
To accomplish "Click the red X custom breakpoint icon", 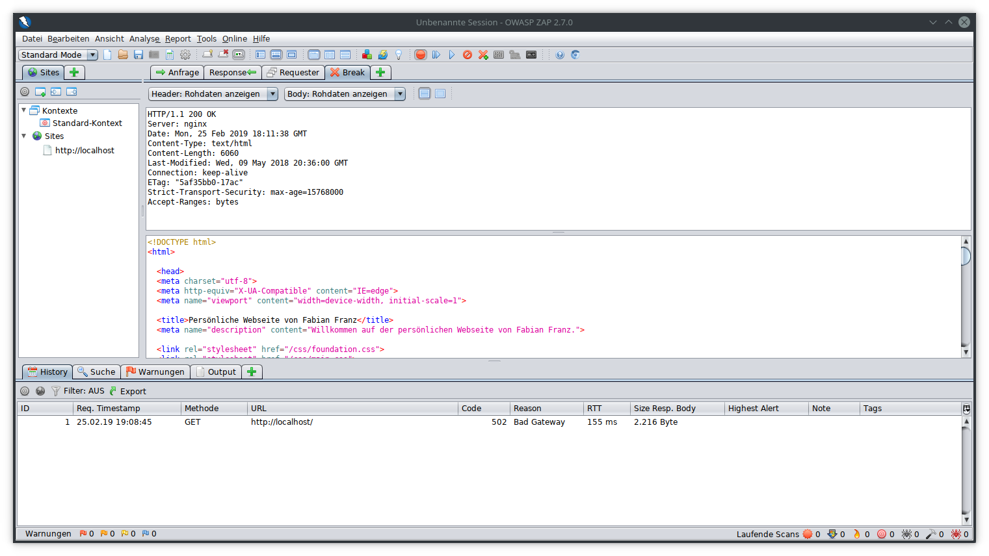I will pos(483,55).
